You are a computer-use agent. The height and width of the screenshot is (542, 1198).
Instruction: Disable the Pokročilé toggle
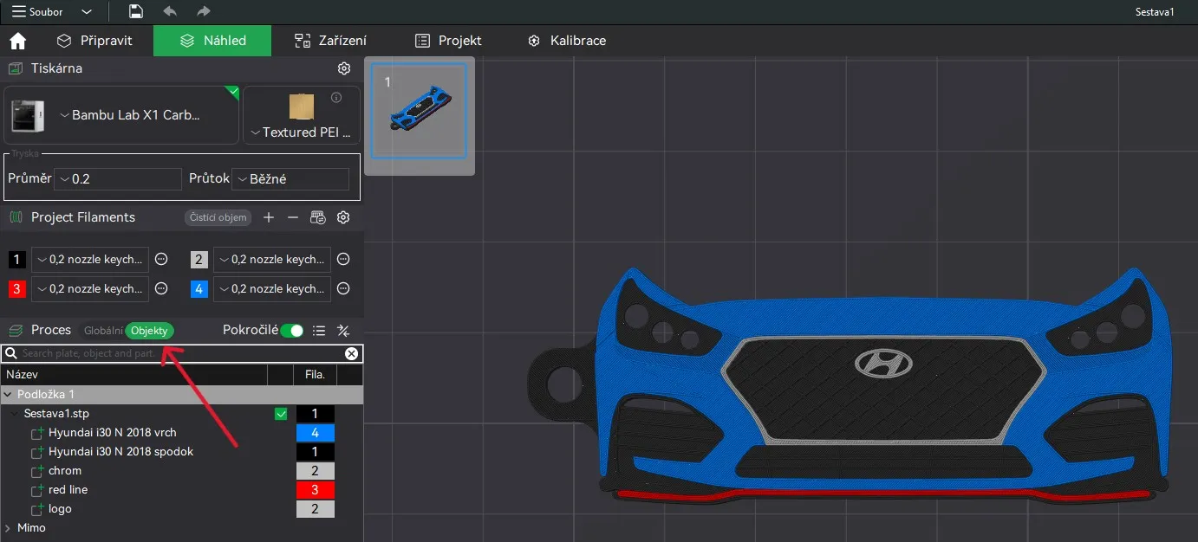point(294,330)
